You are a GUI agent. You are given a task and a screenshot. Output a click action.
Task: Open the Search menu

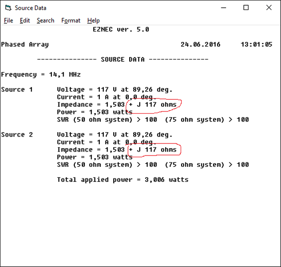[45, 20]
